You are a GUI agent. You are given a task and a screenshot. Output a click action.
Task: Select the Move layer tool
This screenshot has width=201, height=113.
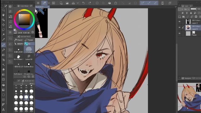tap(3, 25)
